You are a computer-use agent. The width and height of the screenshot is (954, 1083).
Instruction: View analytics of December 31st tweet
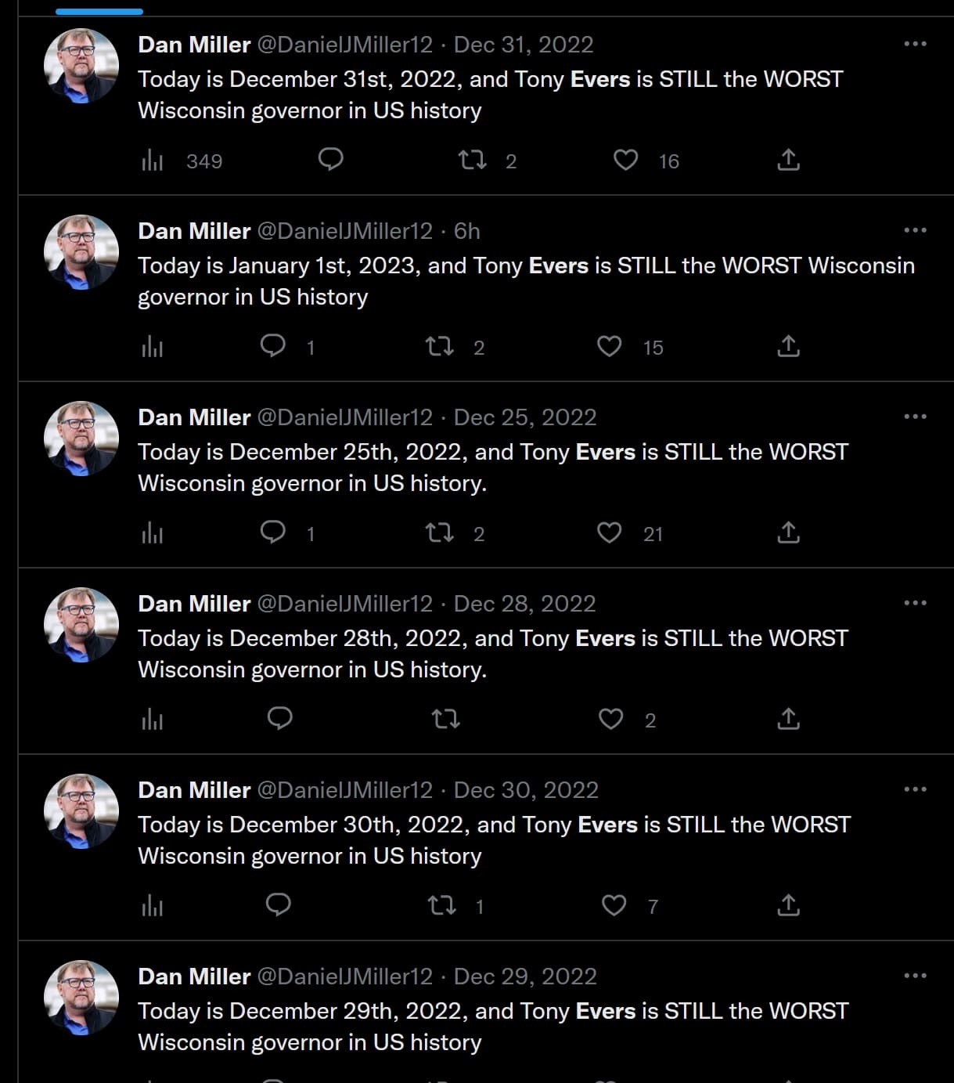(x=153, y=161)
